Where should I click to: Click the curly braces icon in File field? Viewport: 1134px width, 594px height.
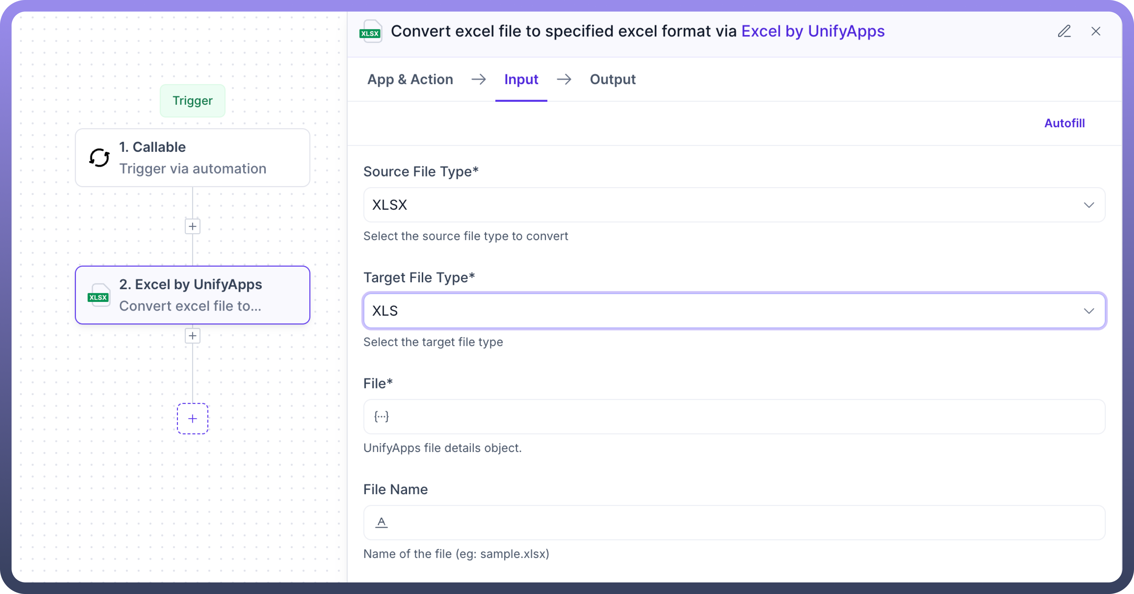pos(381,416)
